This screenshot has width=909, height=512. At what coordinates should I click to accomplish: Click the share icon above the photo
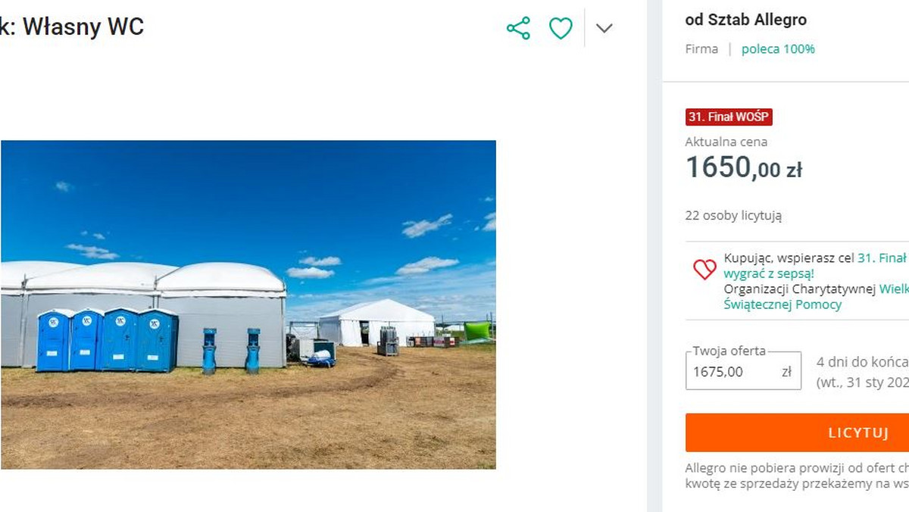(519, 27)
